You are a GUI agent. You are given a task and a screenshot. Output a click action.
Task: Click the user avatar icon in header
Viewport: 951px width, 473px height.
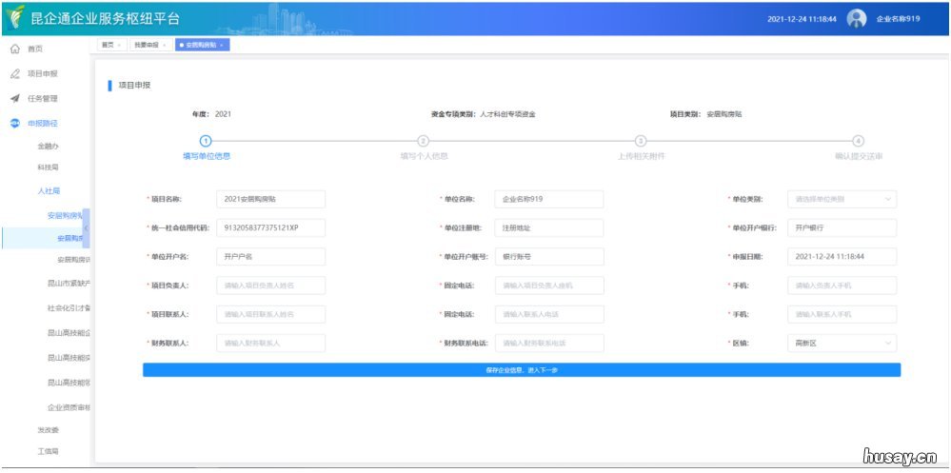[x=857, y=19]
